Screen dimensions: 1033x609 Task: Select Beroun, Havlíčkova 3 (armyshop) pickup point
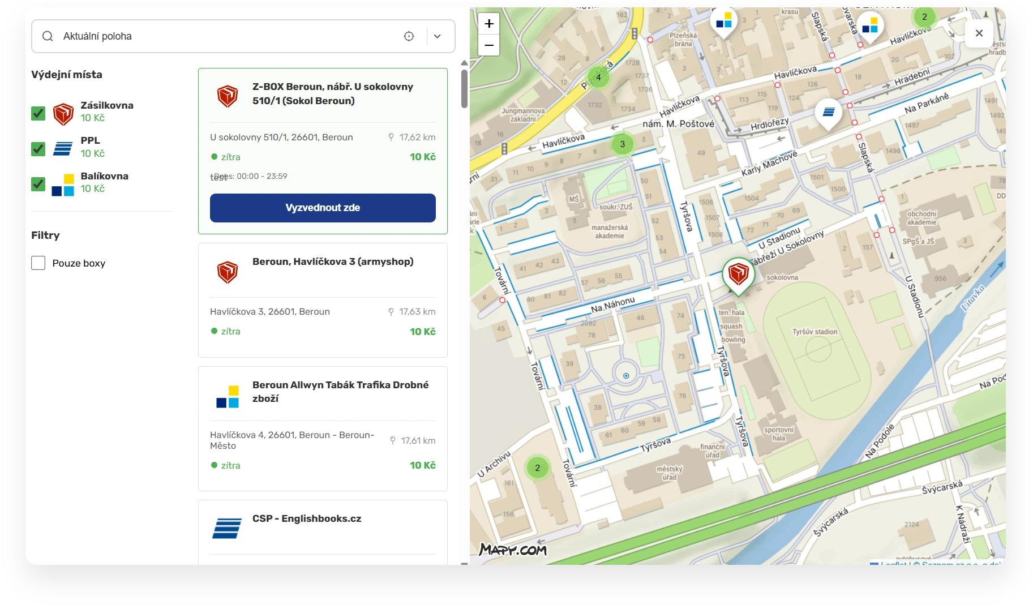tap(323, 300)
